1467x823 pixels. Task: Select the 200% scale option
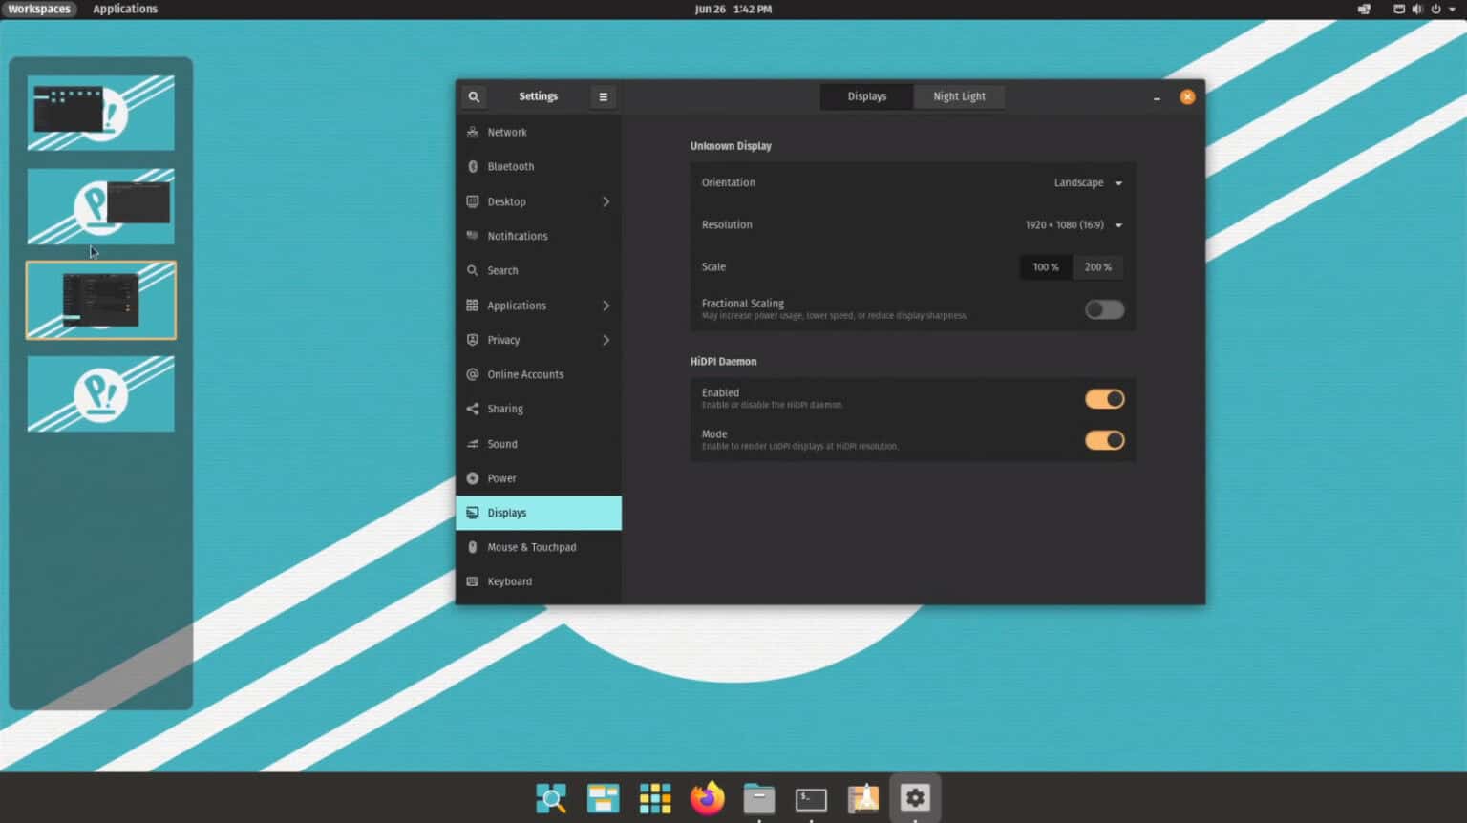pyautogui.click(x=1098, y=267)
